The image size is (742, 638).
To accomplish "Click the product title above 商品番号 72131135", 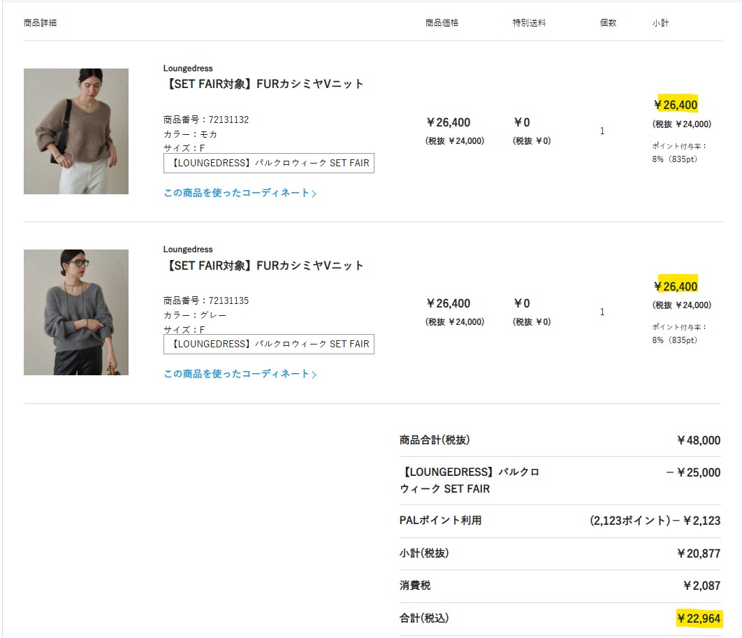I will click(264, 266).
